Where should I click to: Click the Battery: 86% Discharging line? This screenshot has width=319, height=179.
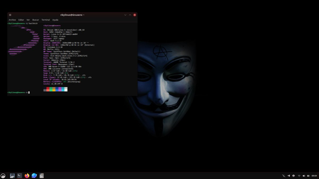click(x=62, y=82)
